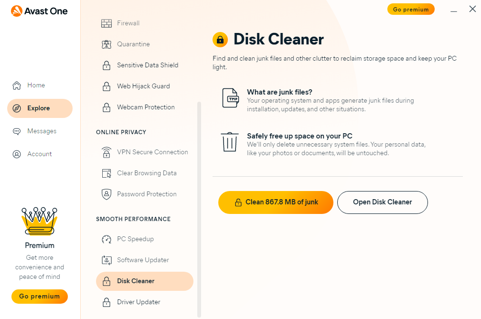Click Clean 867.8 MB of junk button

276,202
